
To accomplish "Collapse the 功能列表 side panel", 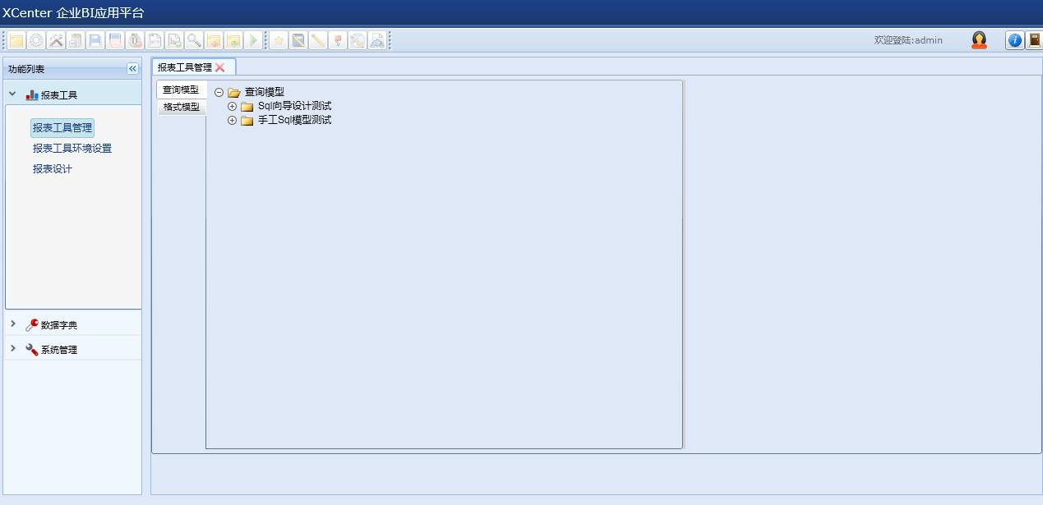I will [132, 69].
